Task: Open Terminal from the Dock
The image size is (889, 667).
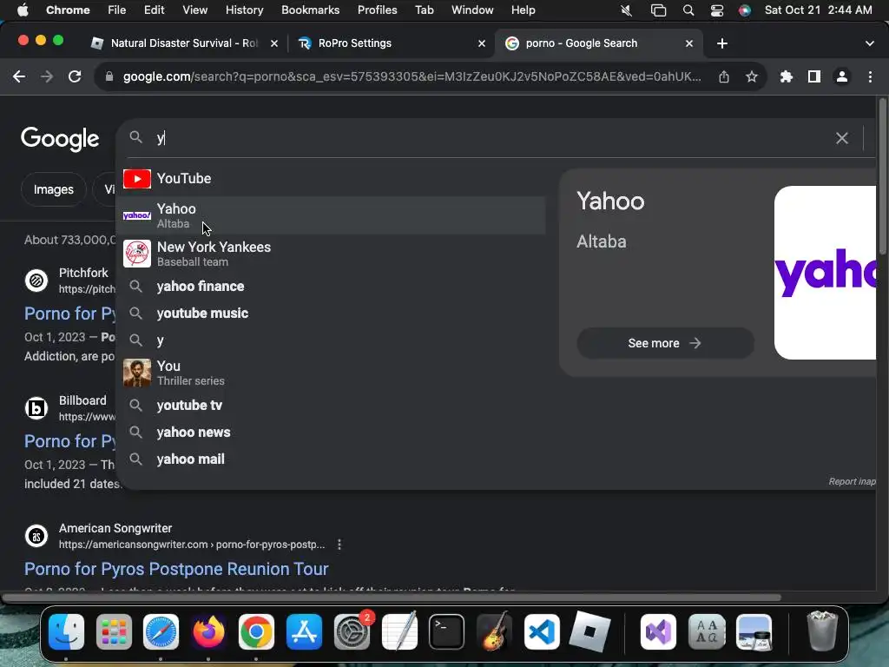Action: pyautogui.click(x=446, y=632)
